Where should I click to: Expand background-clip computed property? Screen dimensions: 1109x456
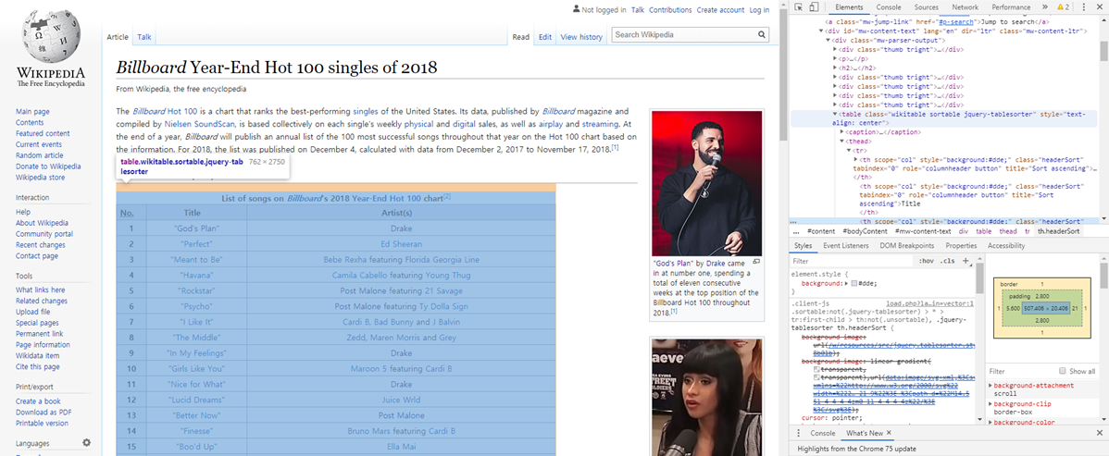pyautogui.click(x=991, y=403)
